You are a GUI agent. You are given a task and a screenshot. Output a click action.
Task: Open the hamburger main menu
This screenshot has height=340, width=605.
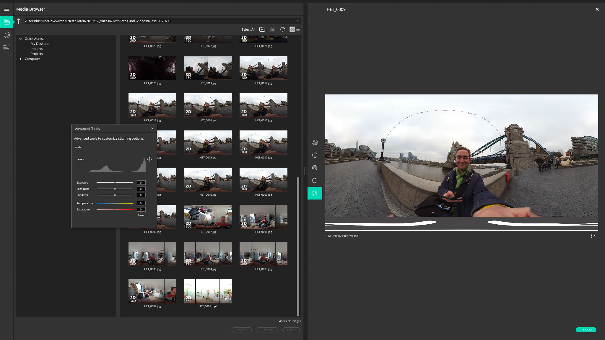point(6,9)
